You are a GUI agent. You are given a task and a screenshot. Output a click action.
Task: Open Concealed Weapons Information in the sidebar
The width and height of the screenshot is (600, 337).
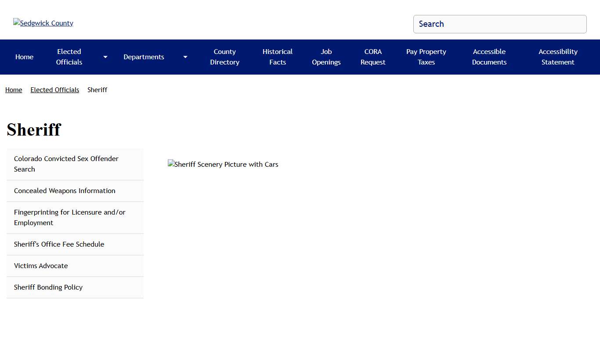point(65,191)
